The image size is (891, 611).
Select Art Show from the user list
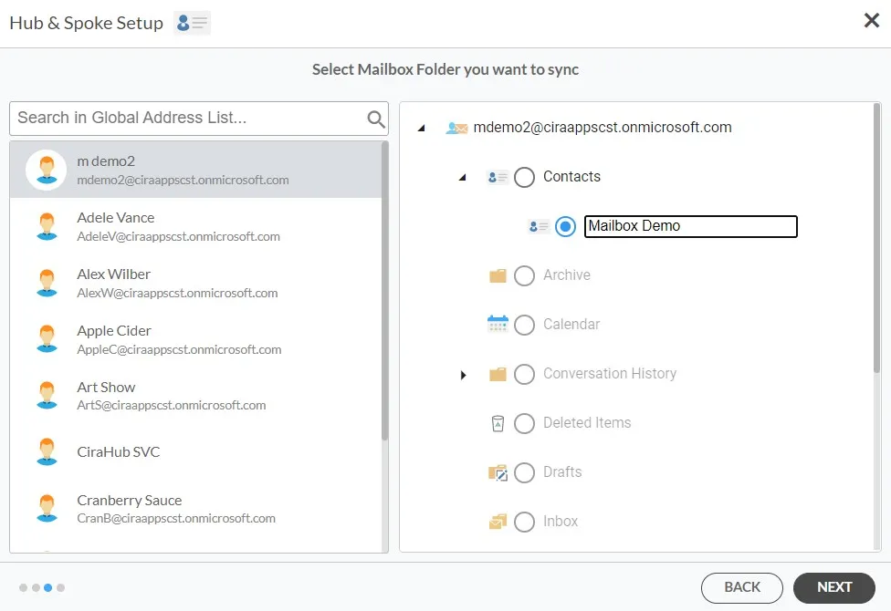[x=196, y=395]
